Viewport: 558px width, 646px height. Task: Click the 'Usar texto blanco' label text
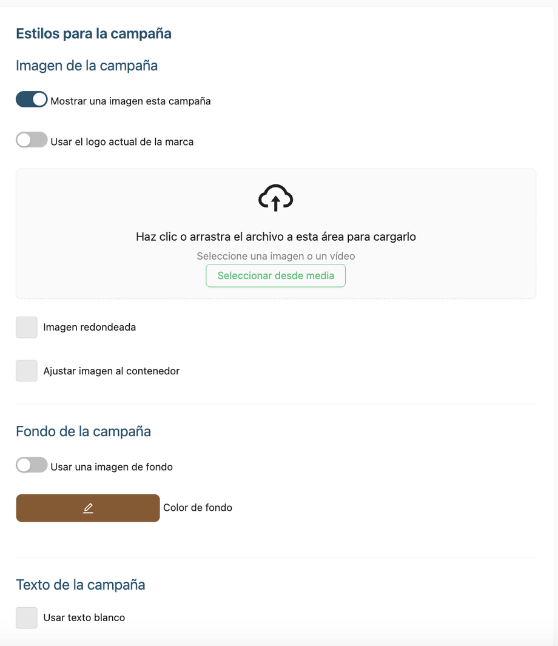click(84, 617)
